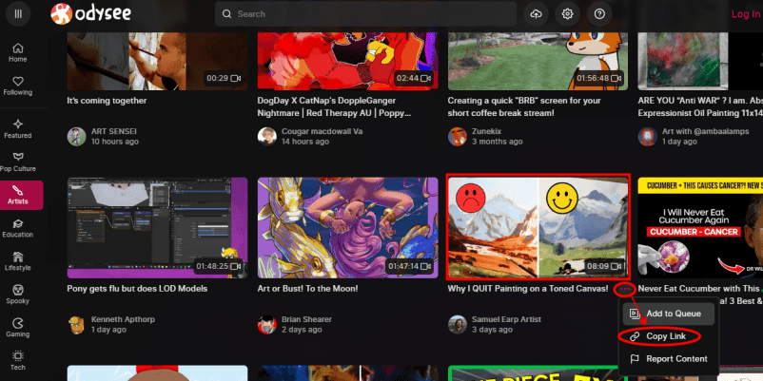Open the Gaming category
763x381 pixels.
pyautogui.click(x=18, y=328)
